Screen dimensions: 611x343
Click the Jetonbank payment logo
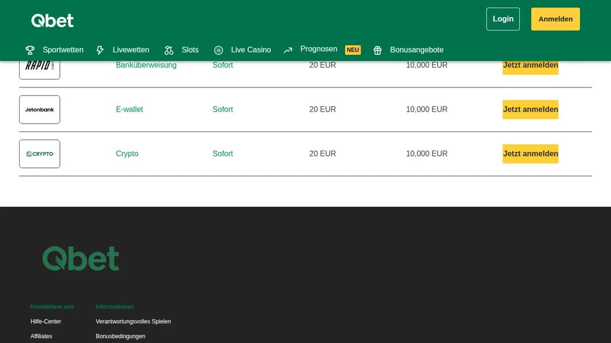(40, 110)
